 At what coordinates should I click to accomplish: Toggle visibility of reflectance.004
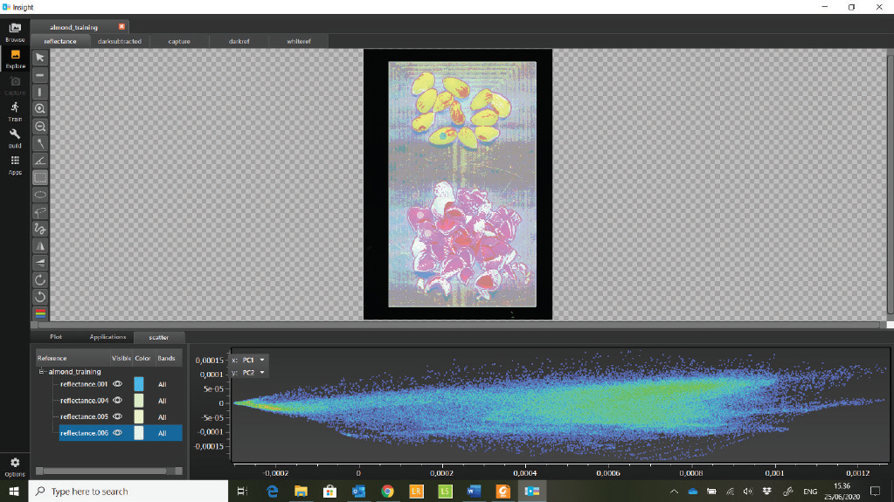(x=118, y=401)
